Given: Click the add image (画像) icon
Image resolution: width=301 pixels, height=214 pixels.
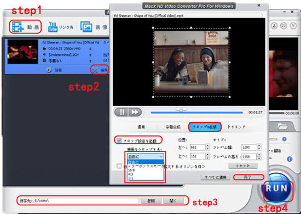Looking at the screenshot, I should [86, 27].
